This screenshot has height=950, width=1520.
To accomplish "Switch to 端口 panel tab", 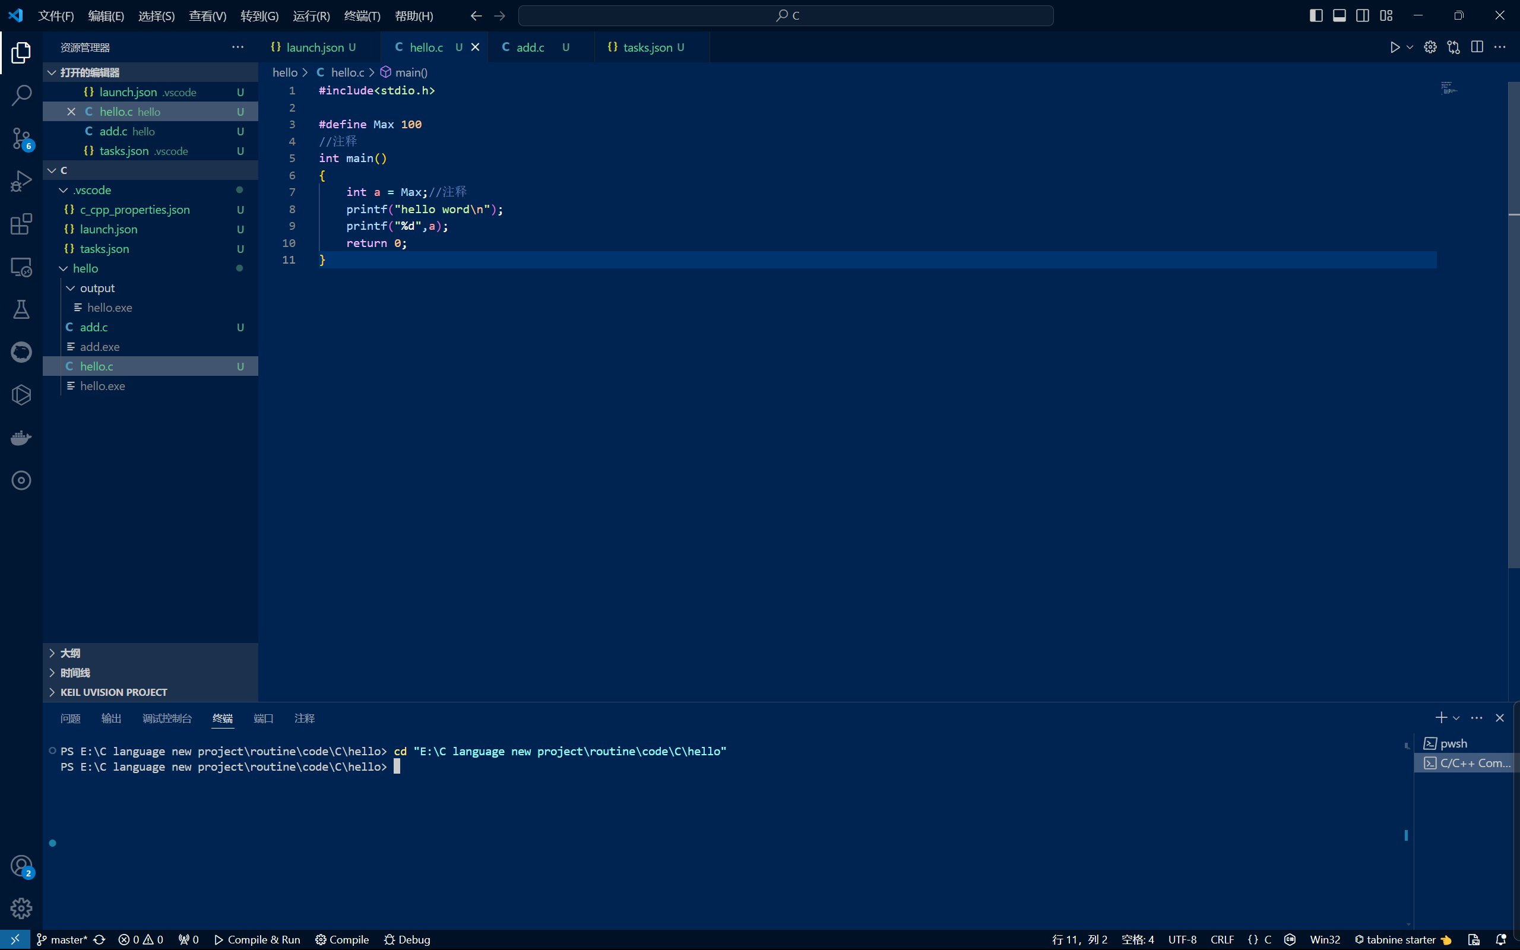I will point(263,718).
